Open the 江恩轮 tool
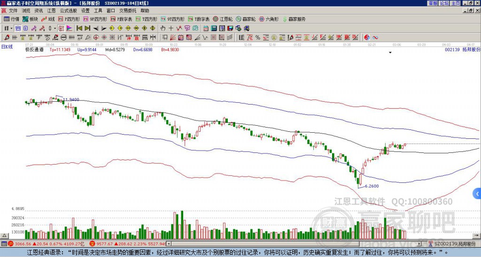Image resolution: width=481 pixels, height=257 pixels. pos(223,19)
